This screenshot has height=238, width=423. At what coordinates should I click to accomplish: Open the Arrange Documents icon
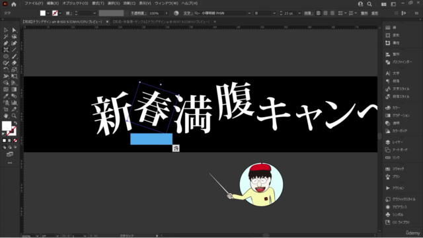[x=383, y=4]
